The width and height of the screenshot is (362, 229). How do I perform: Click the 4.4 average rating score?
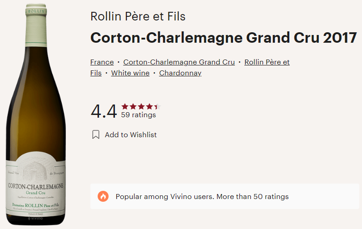[104, 111]
